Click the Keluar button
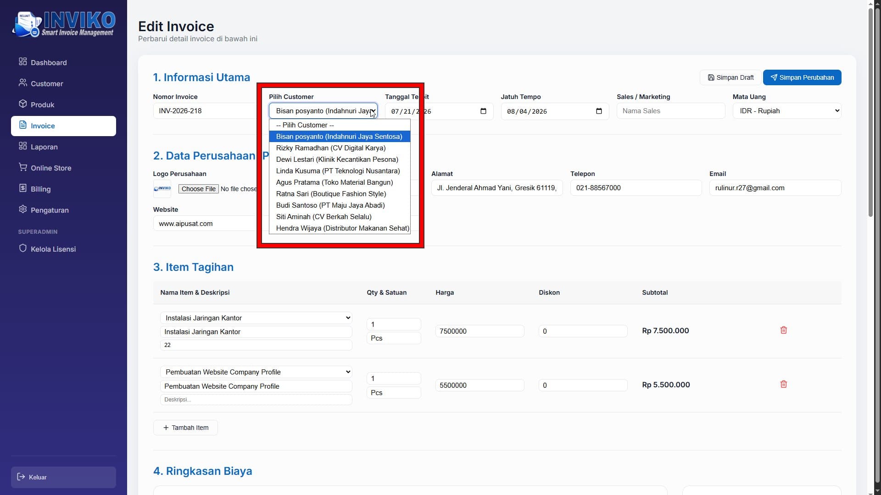Image resolution: width=881 pixels, height=495 pixels. (x=63, y=477)
